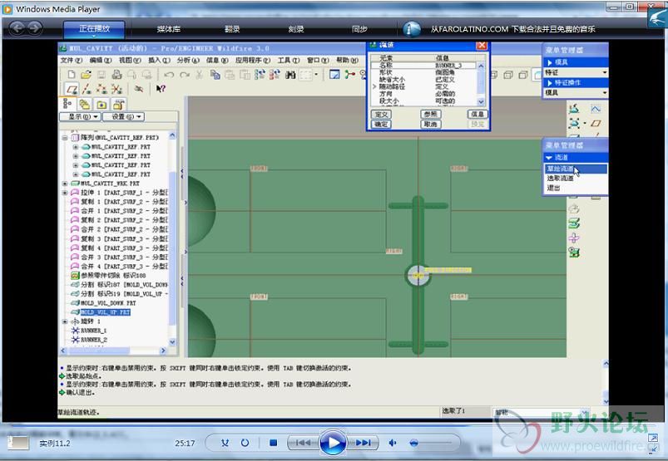
Task: Open the 插入 menu
Action: (159, 61)
